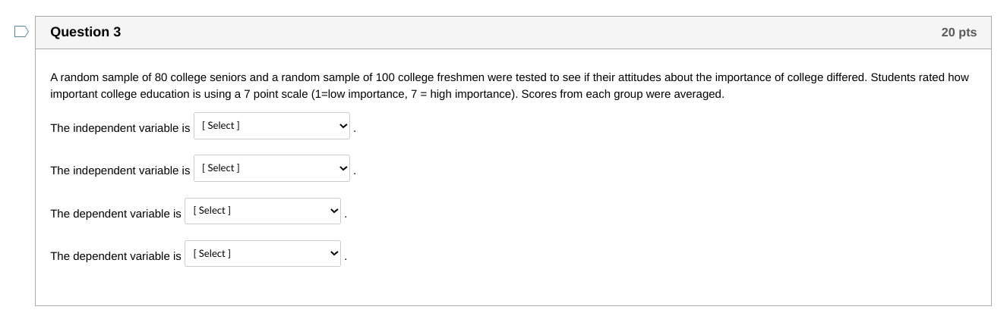Click chevron arrow of last dependent variable select

(333, 254)
